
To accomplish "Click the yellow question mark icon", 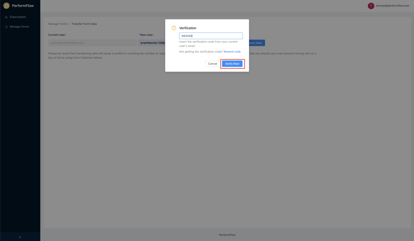I will 174,28.
